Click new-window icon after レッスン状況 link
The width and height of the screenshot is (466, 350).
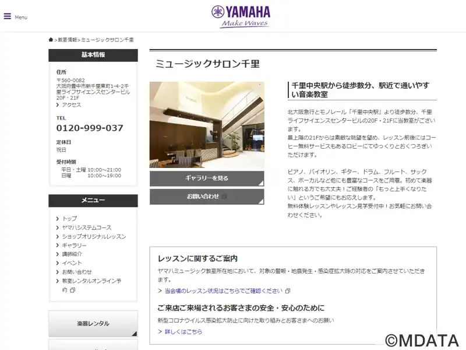[288, 290]
